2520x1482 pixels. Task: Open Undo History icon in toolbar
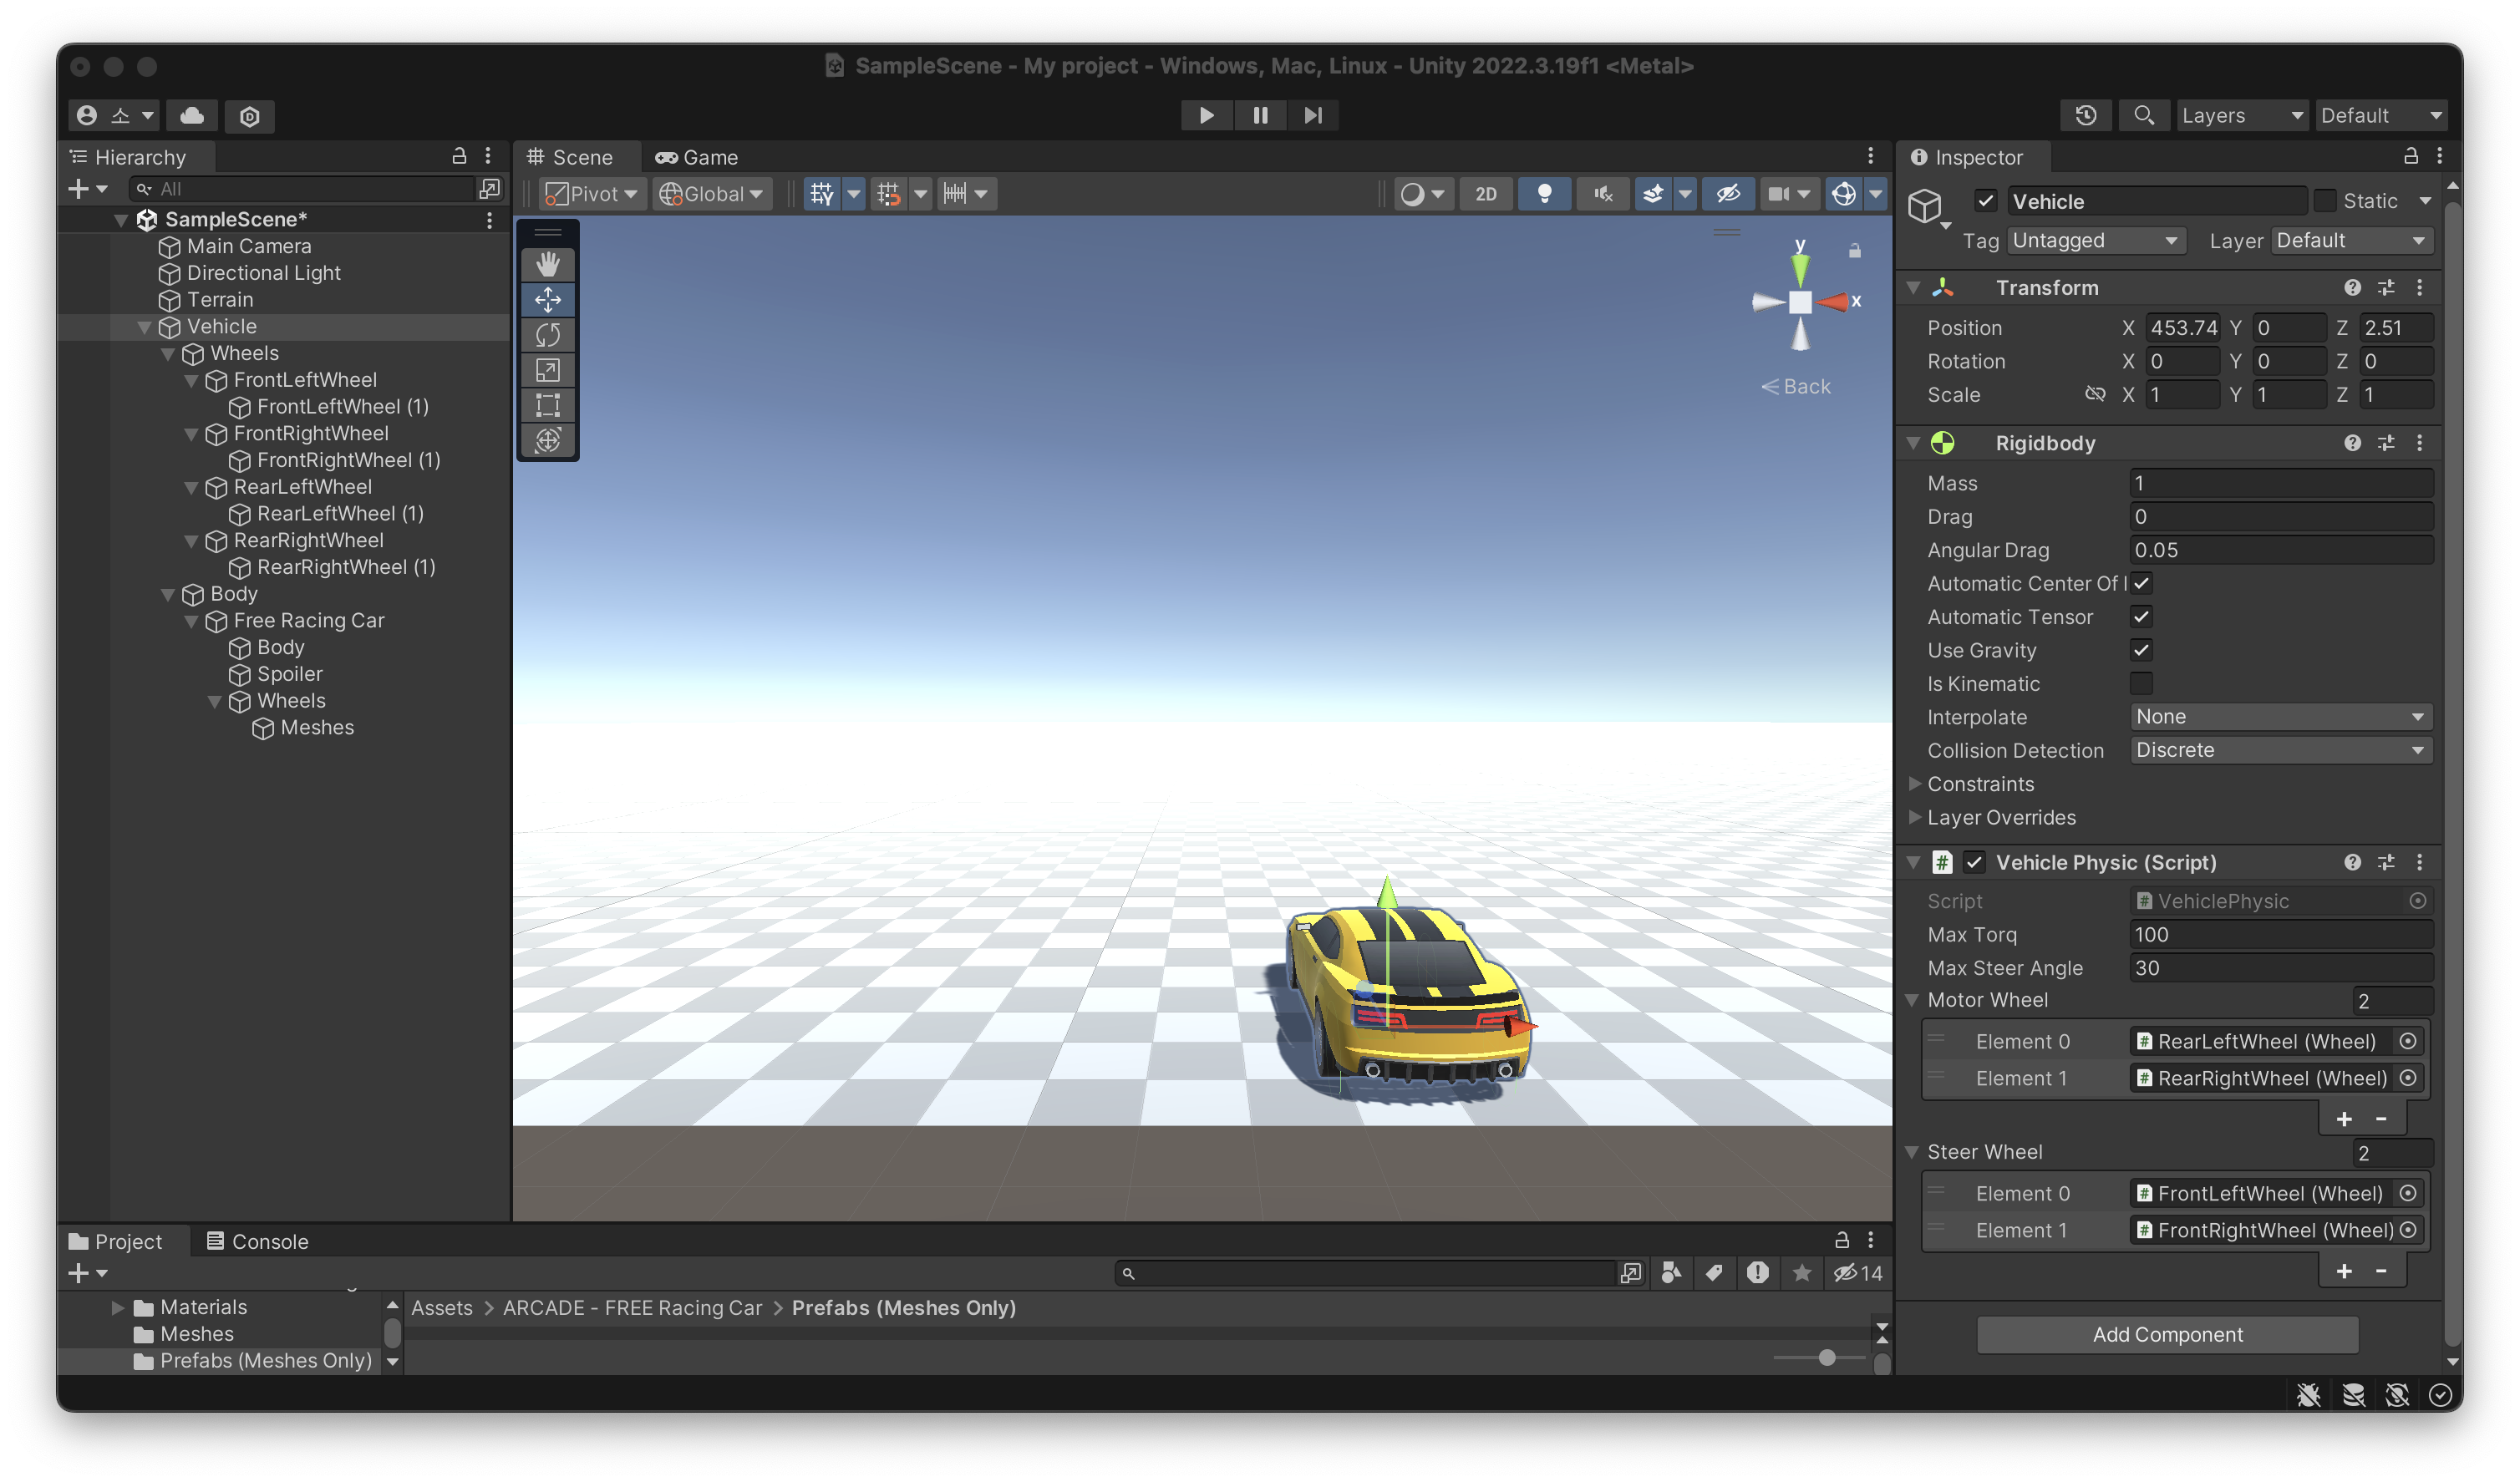click(2085, 115)
